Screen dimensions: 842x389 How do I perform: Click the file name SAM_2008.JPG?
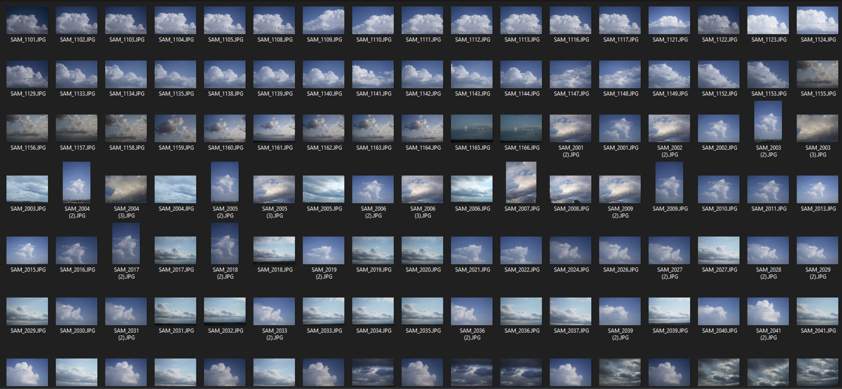pos(572,209)
